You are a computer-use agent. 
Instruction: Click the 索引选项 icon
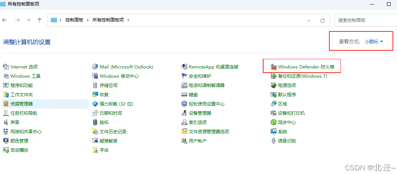point(184,122)
